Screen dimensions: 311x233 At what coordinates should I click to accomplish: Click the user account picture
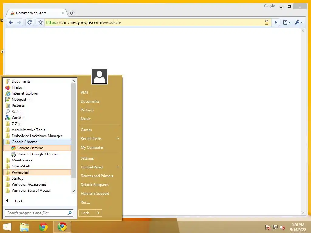point(100,76)
